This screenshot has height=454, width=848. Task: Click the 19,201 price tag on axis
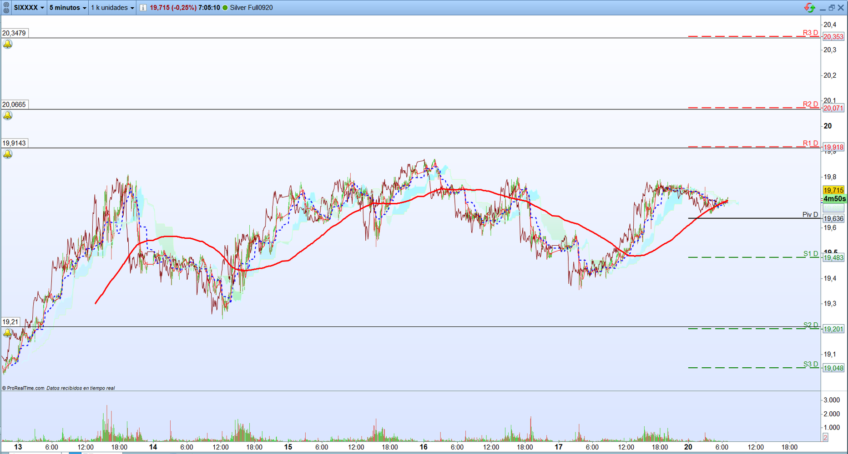click(833, 329)
